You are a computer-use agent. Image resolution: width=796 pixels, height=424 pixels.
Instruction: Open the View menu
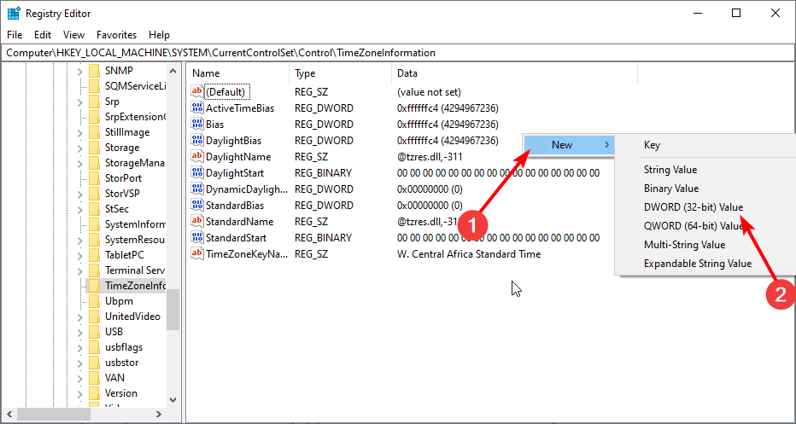[73, 35]
